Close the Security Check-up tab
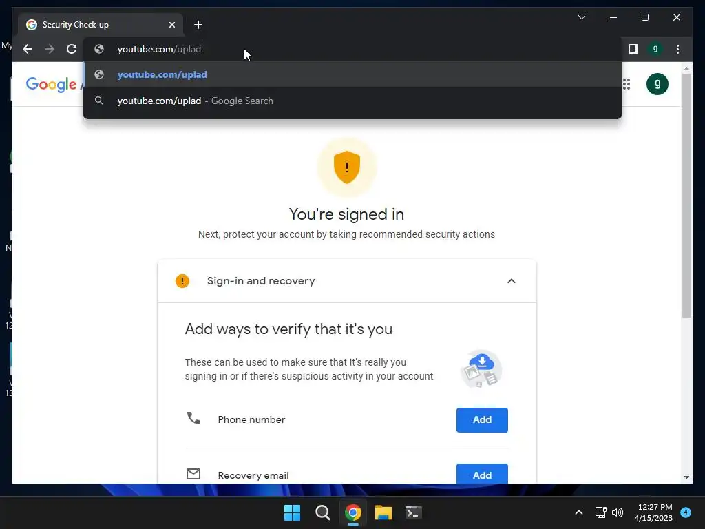Image resolution: width=705 pixels, height=529 pixels. (x=171, y=25)
